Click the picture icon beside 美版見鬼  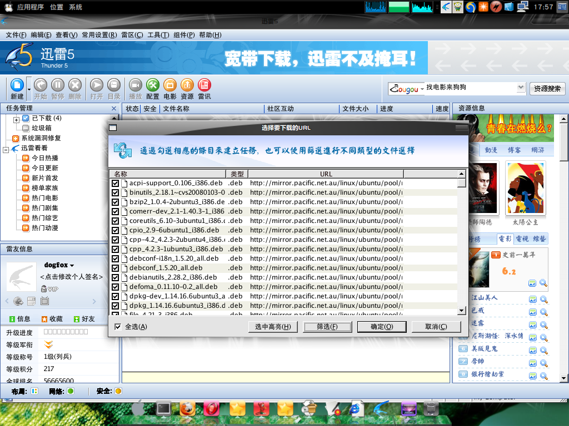532,351
